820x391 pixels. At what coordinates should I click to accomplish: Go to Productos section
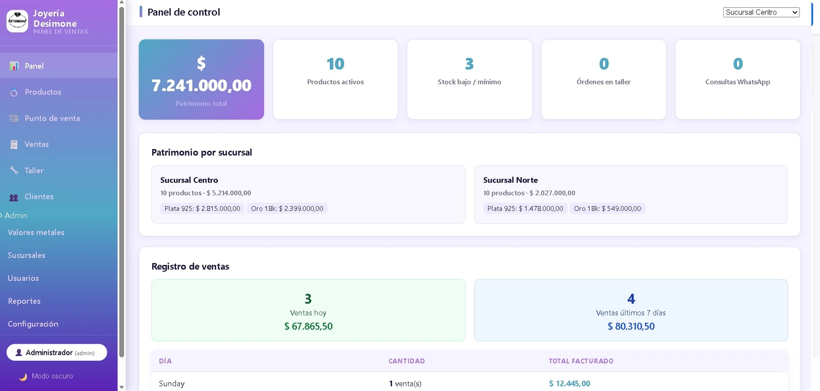[x=59, y=92]
